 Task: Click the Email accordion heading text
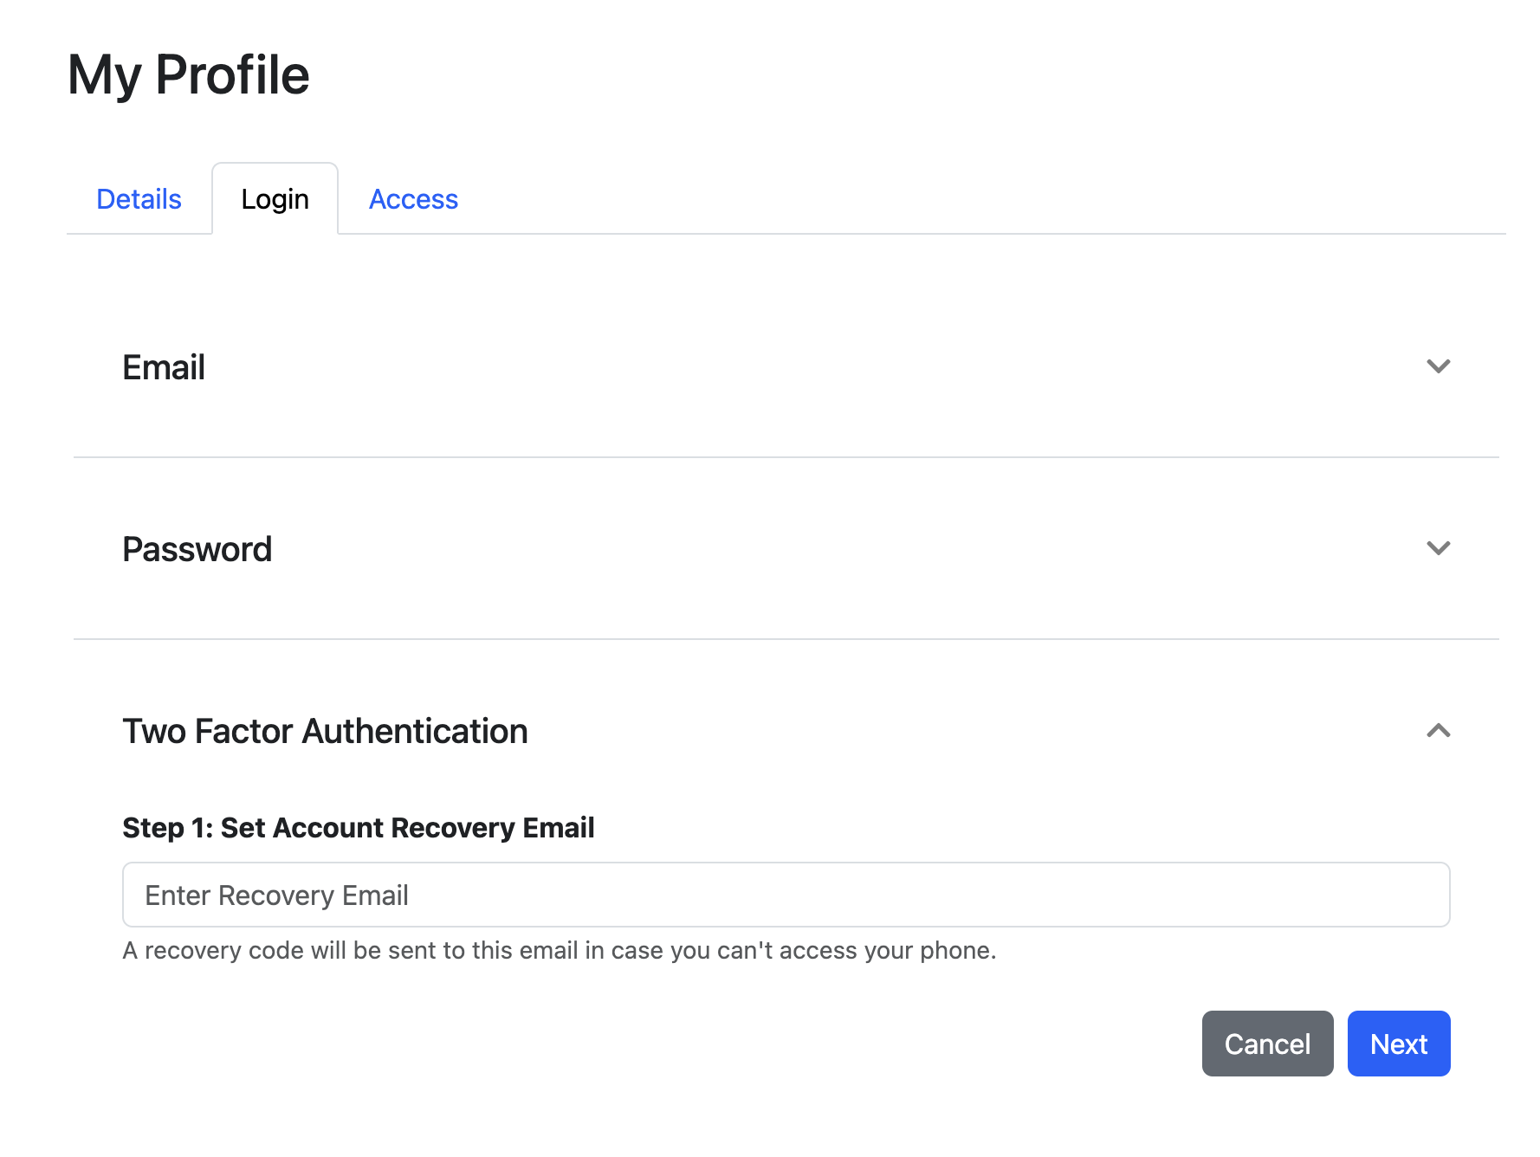pyautogui.click(x=164, y=367)
